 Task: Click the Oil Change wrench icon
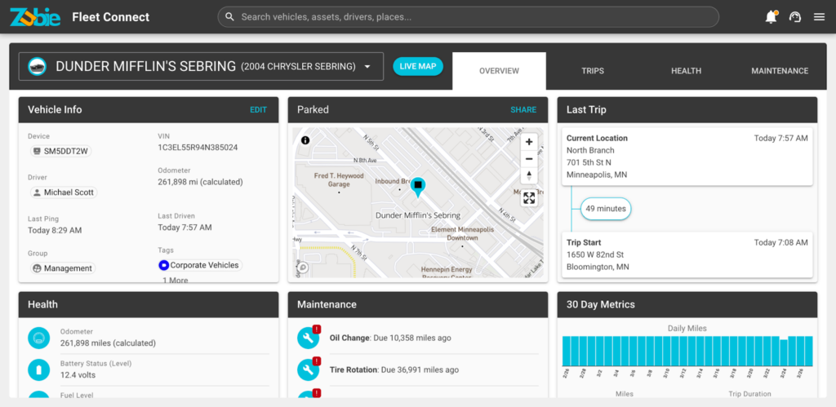[308, 338]
